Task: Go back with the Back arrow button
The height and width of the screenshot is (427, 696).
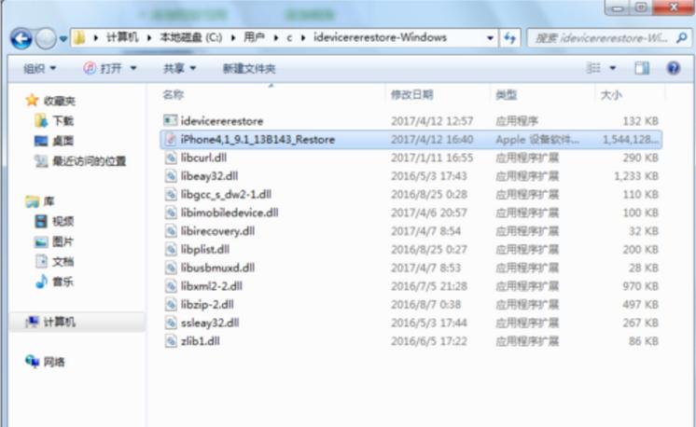Action: (x=21, y=38)
